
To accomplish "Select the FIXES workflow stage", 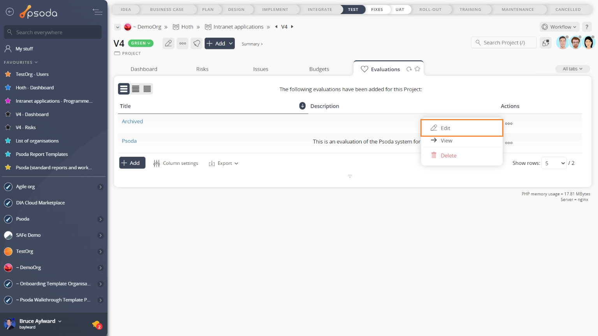I will [377, 9].
